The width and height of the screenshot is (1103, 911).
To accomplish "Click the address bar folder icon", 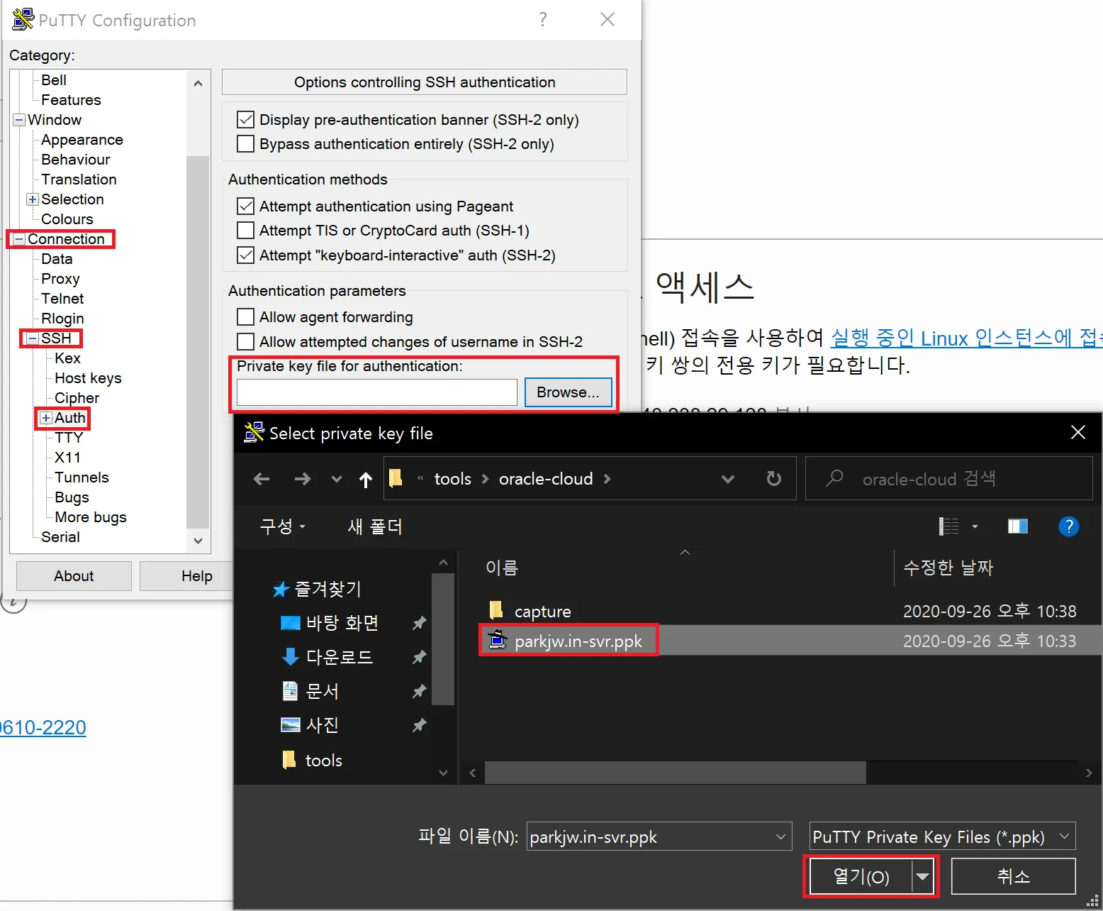I will tap(396, 478).
